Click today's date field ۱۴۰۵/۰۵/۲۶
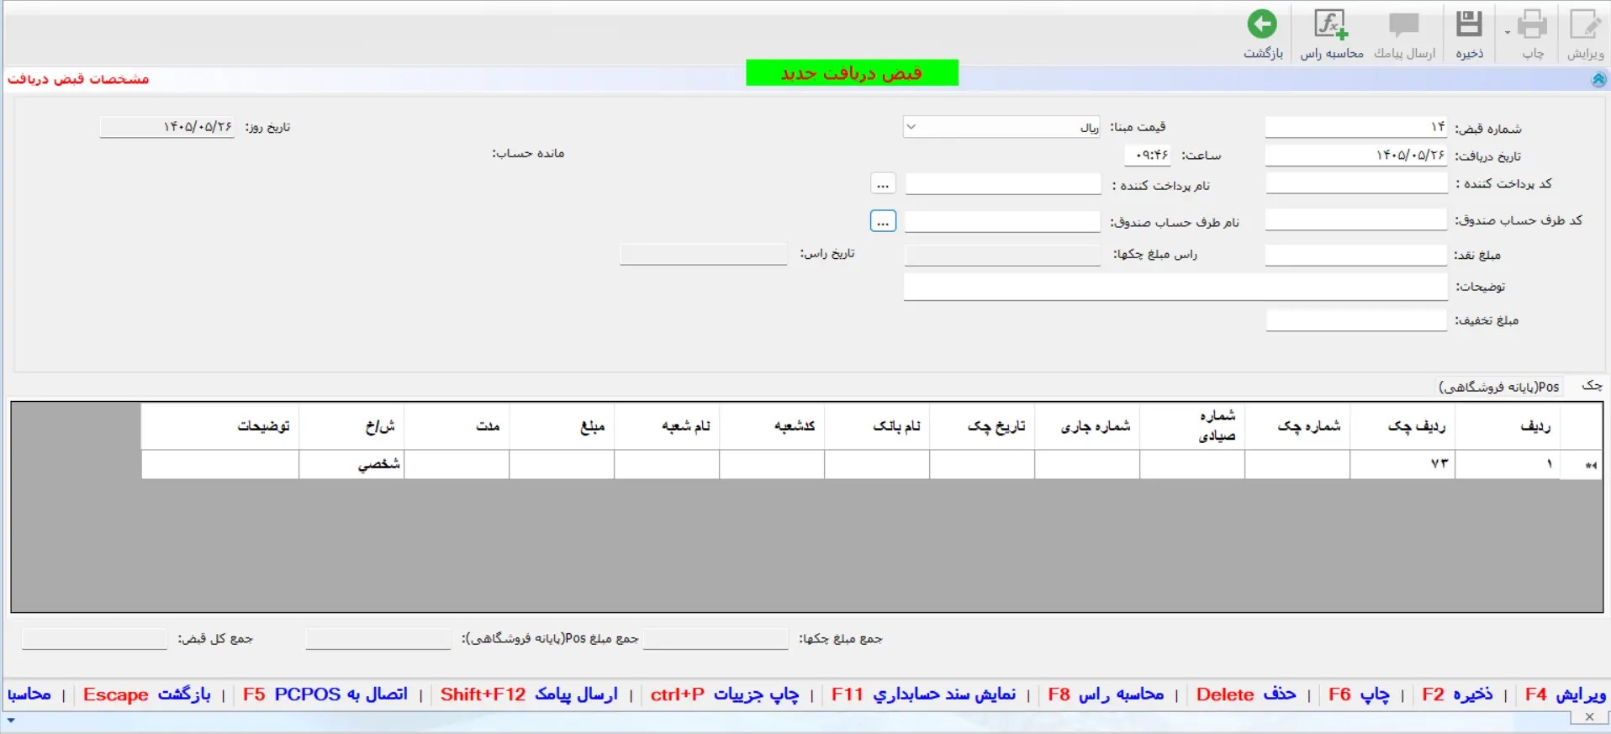 166,127
